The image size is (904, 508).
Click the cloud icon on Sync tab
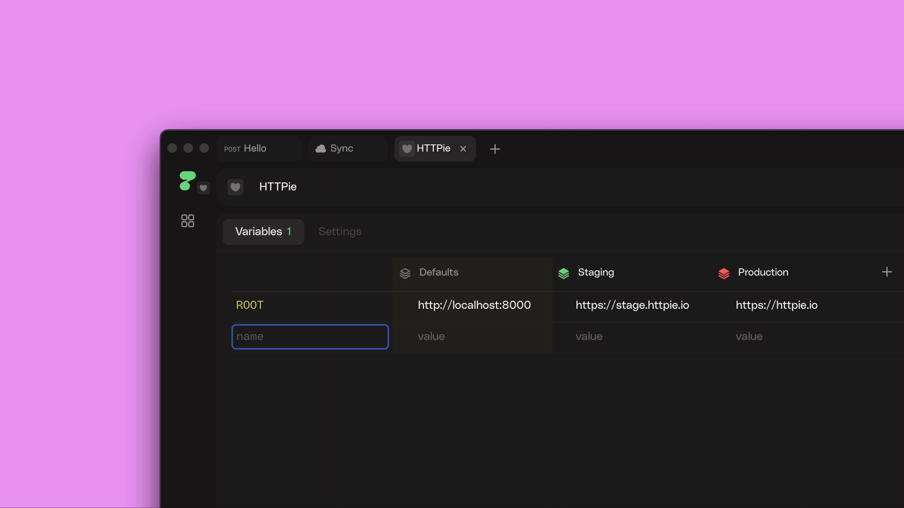(321, 149)
